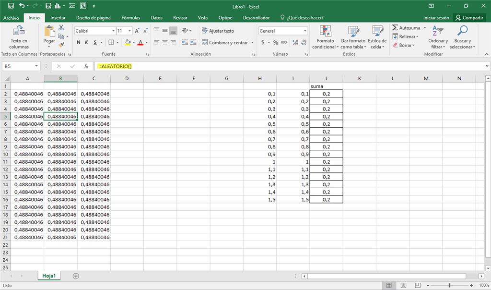491x290 pixels.
Task: Increase font size with the larger A
Action: pyautogui.click(x=137, y=31)
